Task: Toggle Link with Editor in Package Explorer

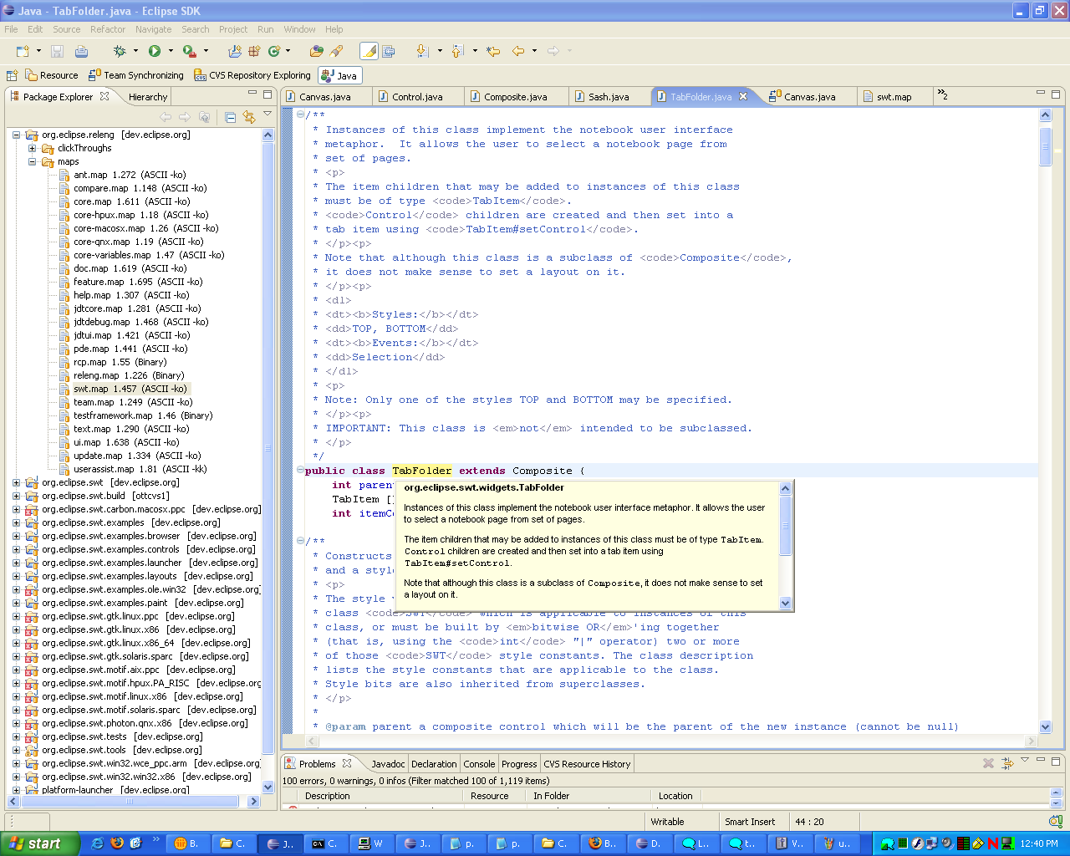Action: pos(249,117)
